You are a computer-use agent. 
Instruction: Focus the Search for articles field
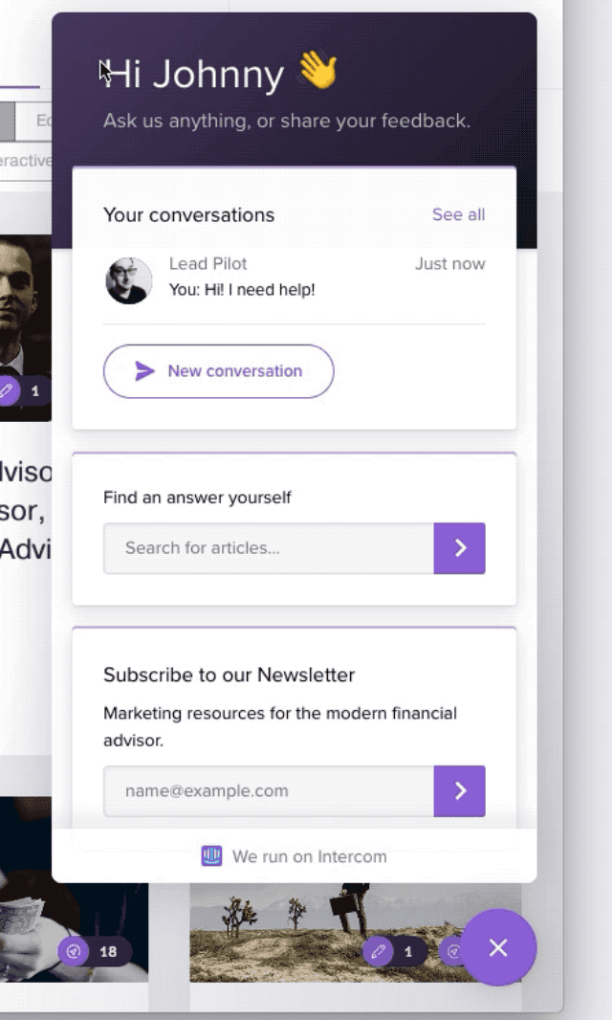[x=269, y=547]
